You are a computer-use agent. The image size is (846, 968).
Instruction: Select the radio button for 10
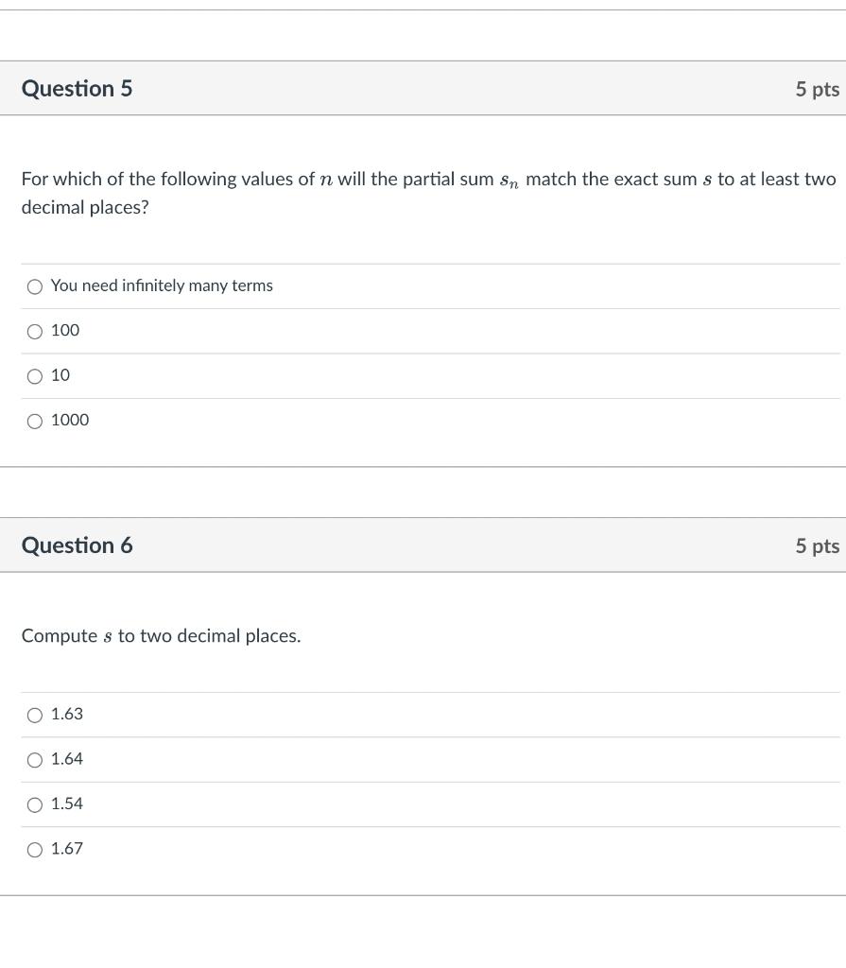coord(35,375)
